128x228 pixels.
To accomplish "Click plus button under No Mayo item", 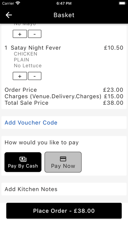I will click(20, 34).
